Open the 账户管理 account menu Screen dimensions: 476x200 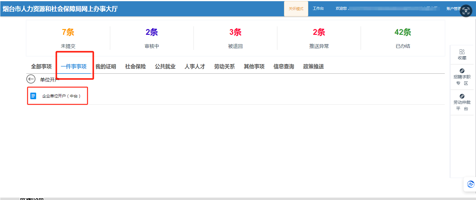(453, 9)
